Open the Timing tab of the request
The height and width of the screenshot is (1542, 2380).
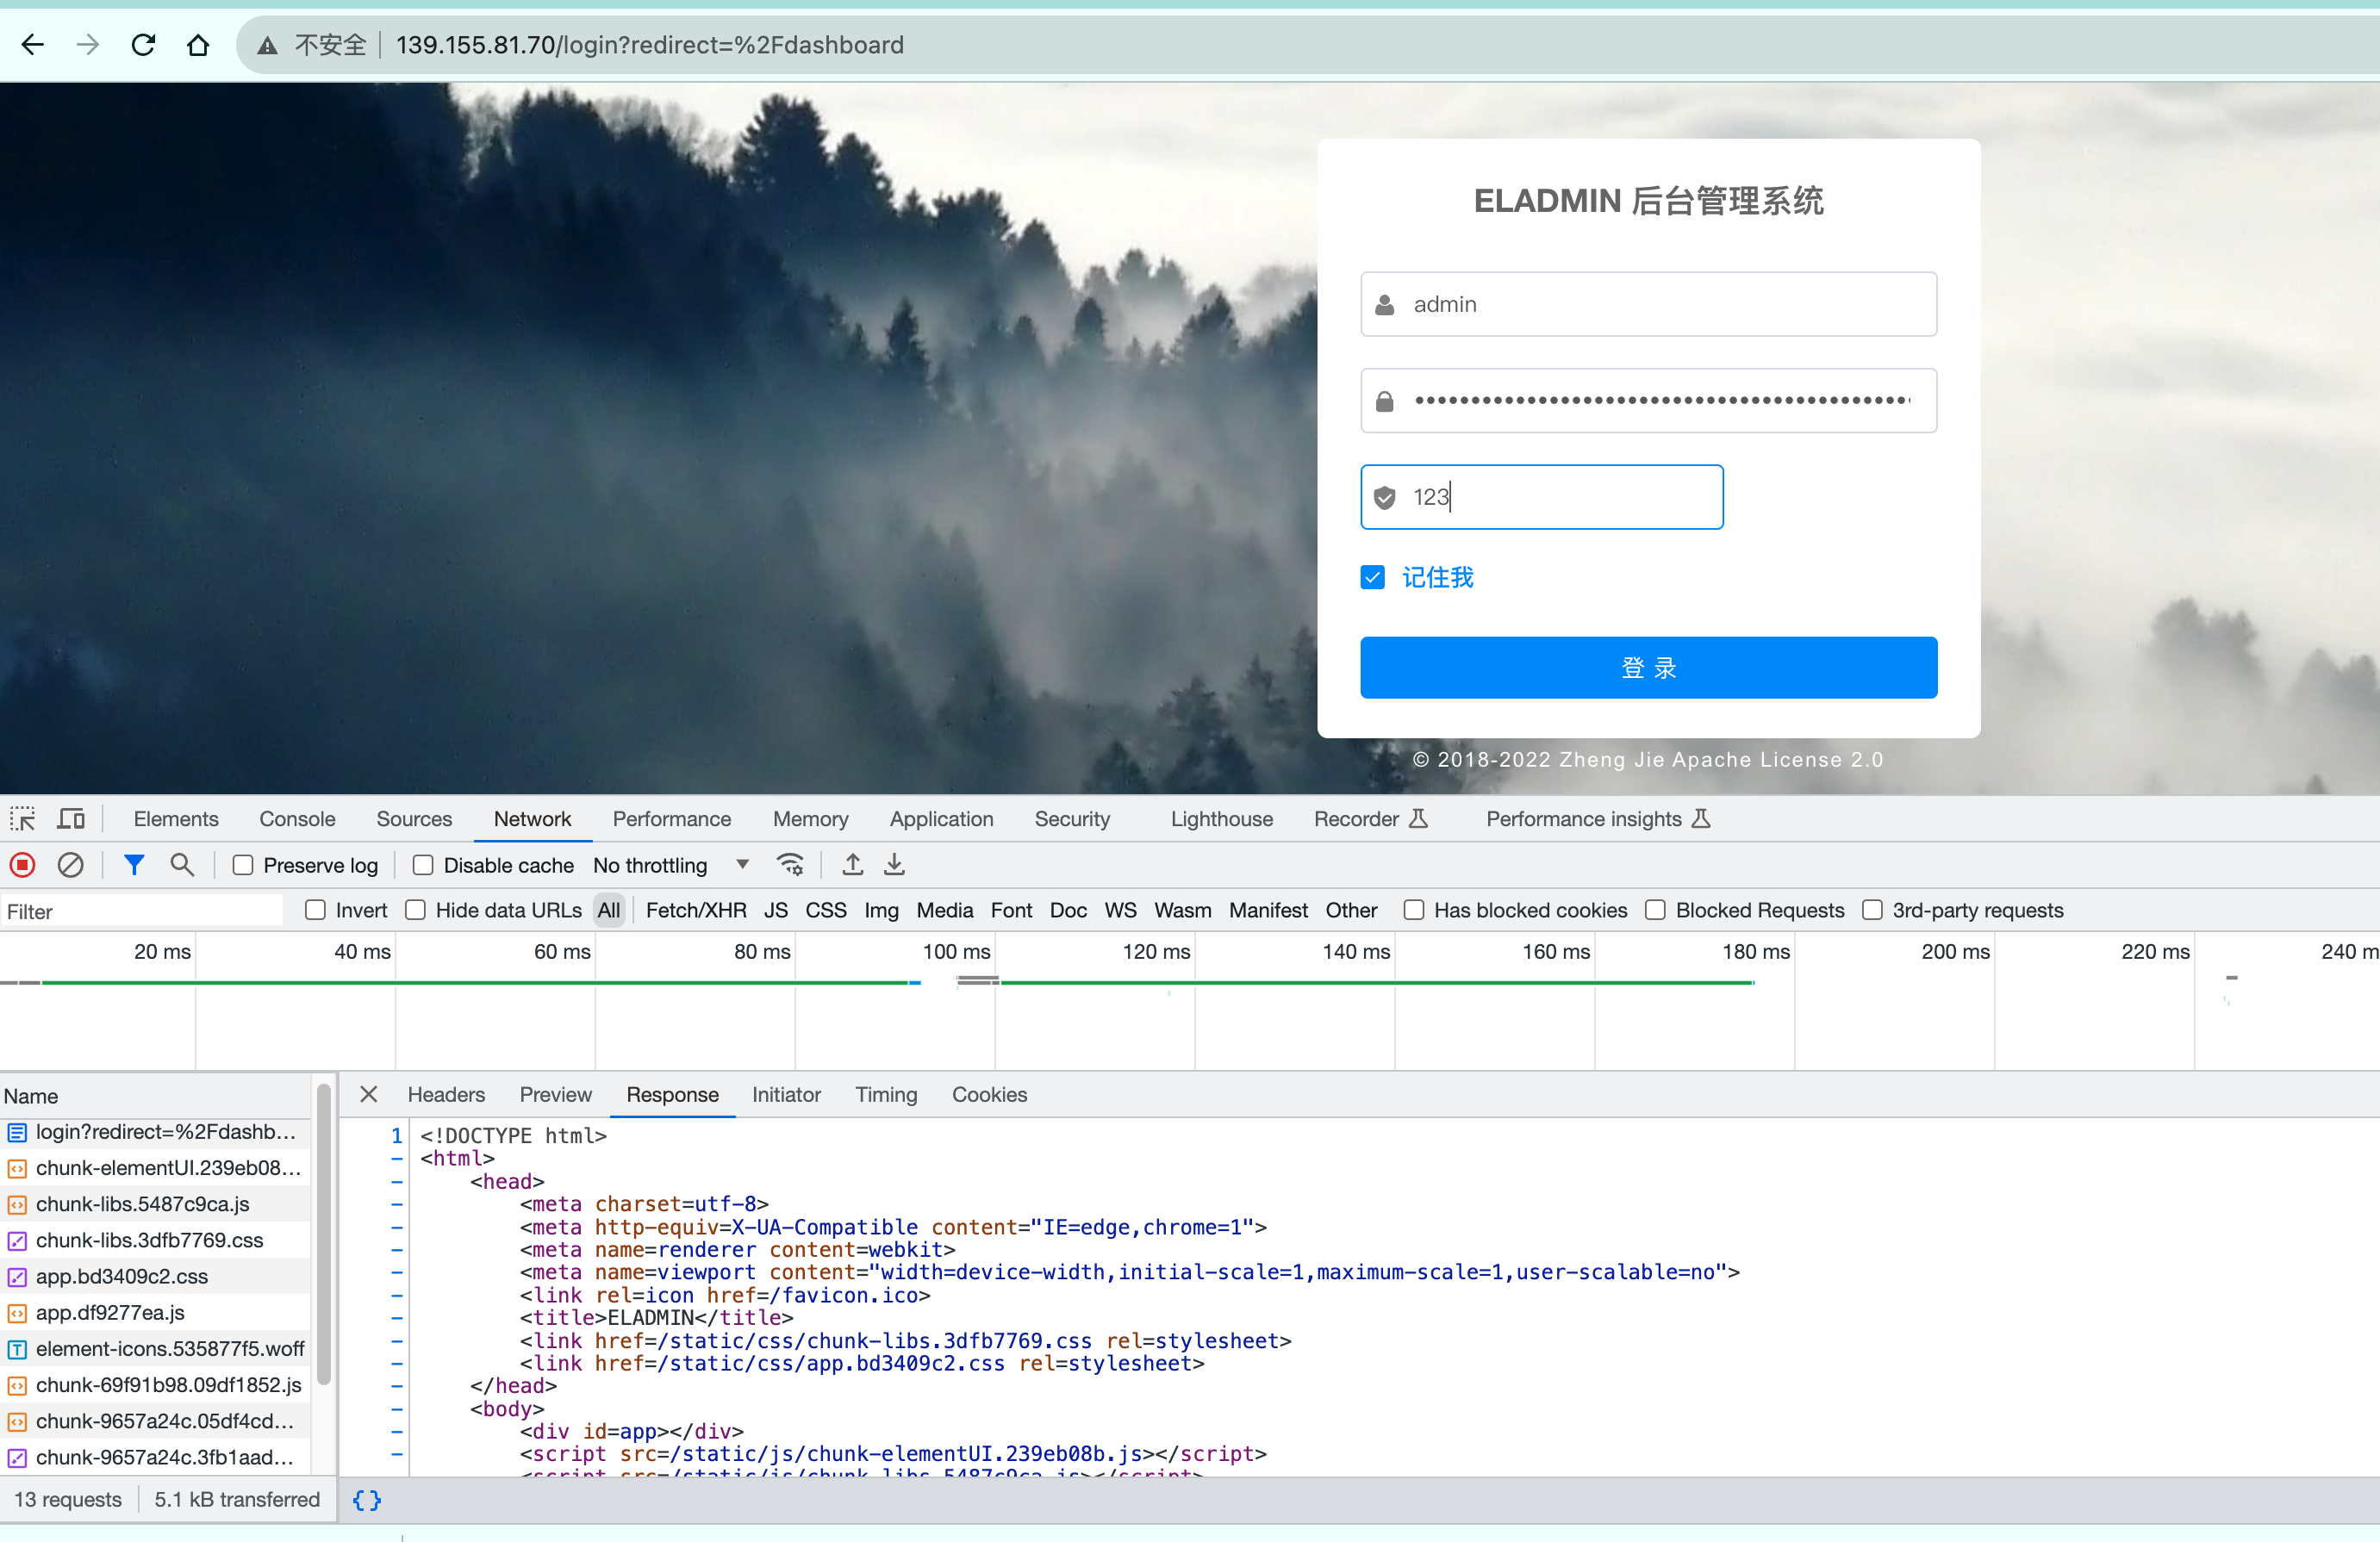point(886,1094)
